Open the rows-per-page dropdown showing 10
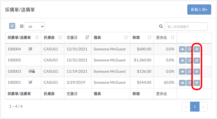217x119 pixels. (x=34, y=26)
